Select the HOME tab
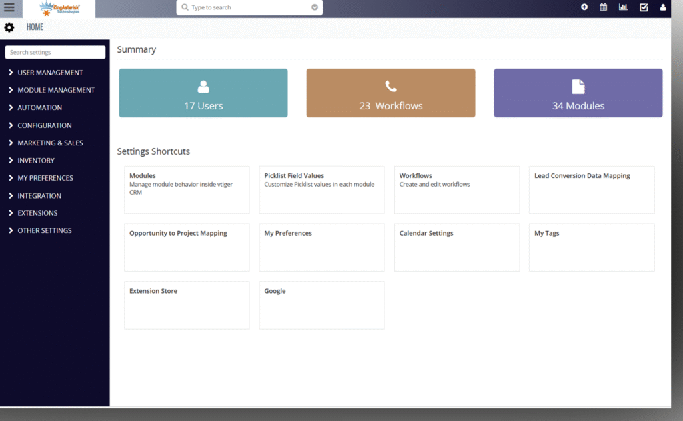Screen dimensions: 683x421 click(34, 27)
